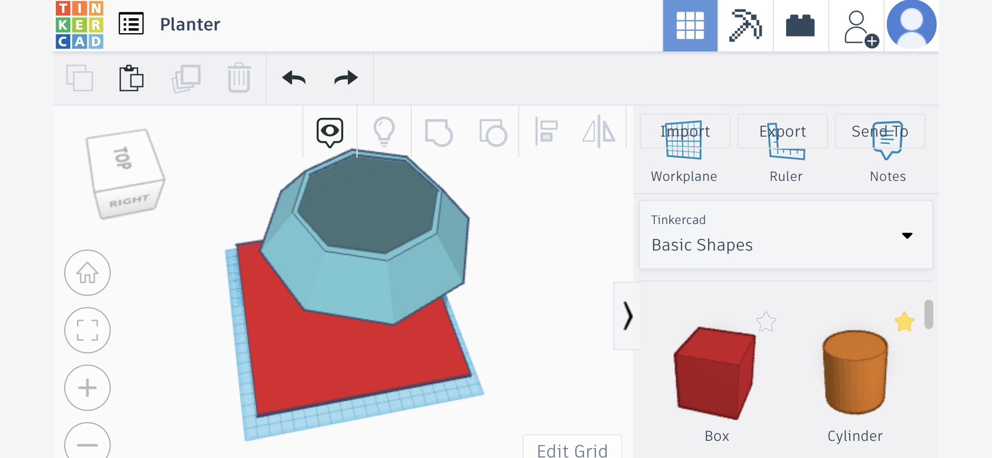The image size is (992, 458).
Task: Redo the last action
Action: [x=347, y=78]
